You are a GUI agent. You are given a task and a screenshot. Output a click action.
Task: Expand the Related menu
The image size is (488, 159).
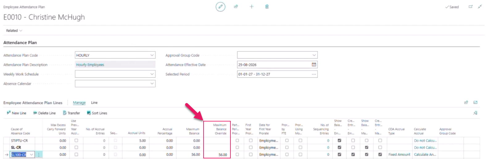[x=14, y=31]
